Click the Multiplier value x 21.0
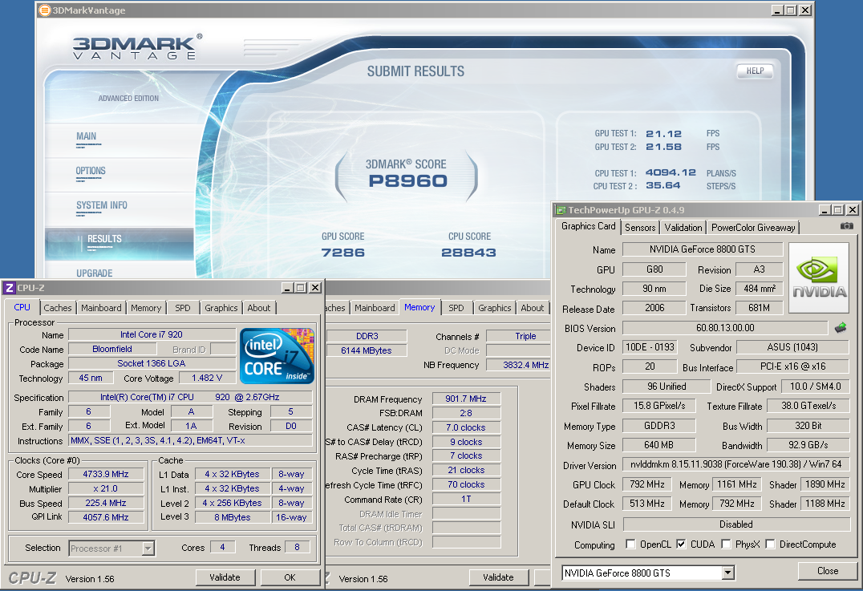863x591 pixels. 106,488
